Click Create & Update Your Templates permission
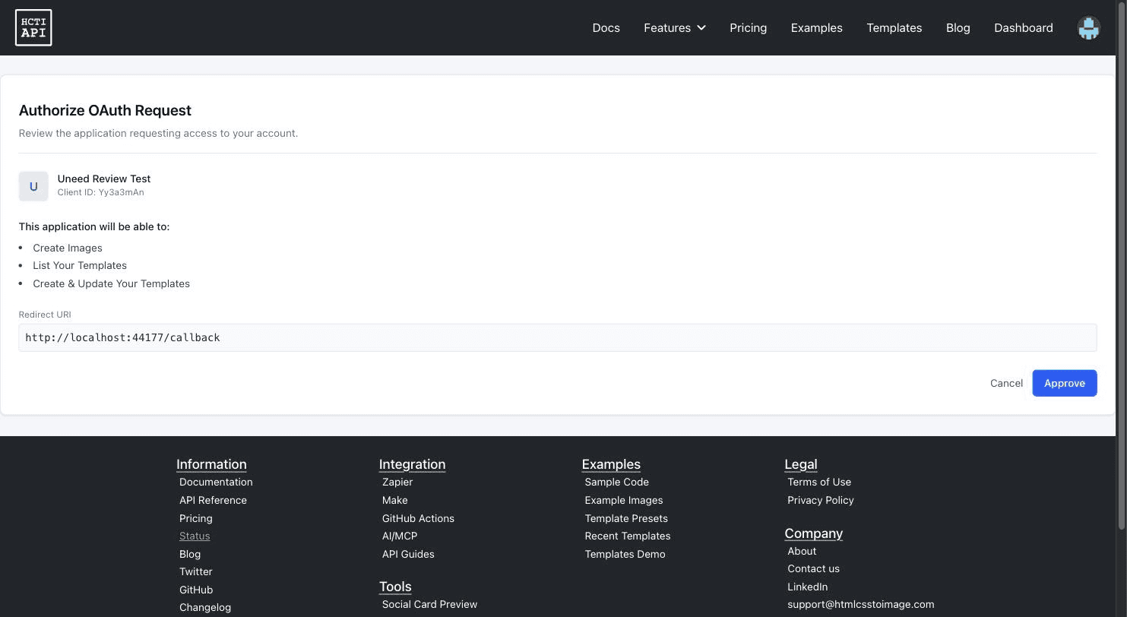 click(x=111, y=283)
